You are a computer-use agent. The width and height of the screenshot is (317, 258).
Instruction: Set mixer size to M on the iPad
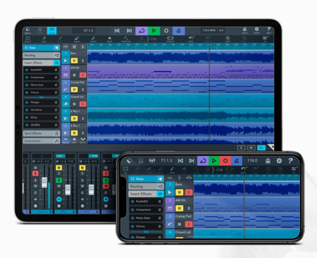coord(251,148)
